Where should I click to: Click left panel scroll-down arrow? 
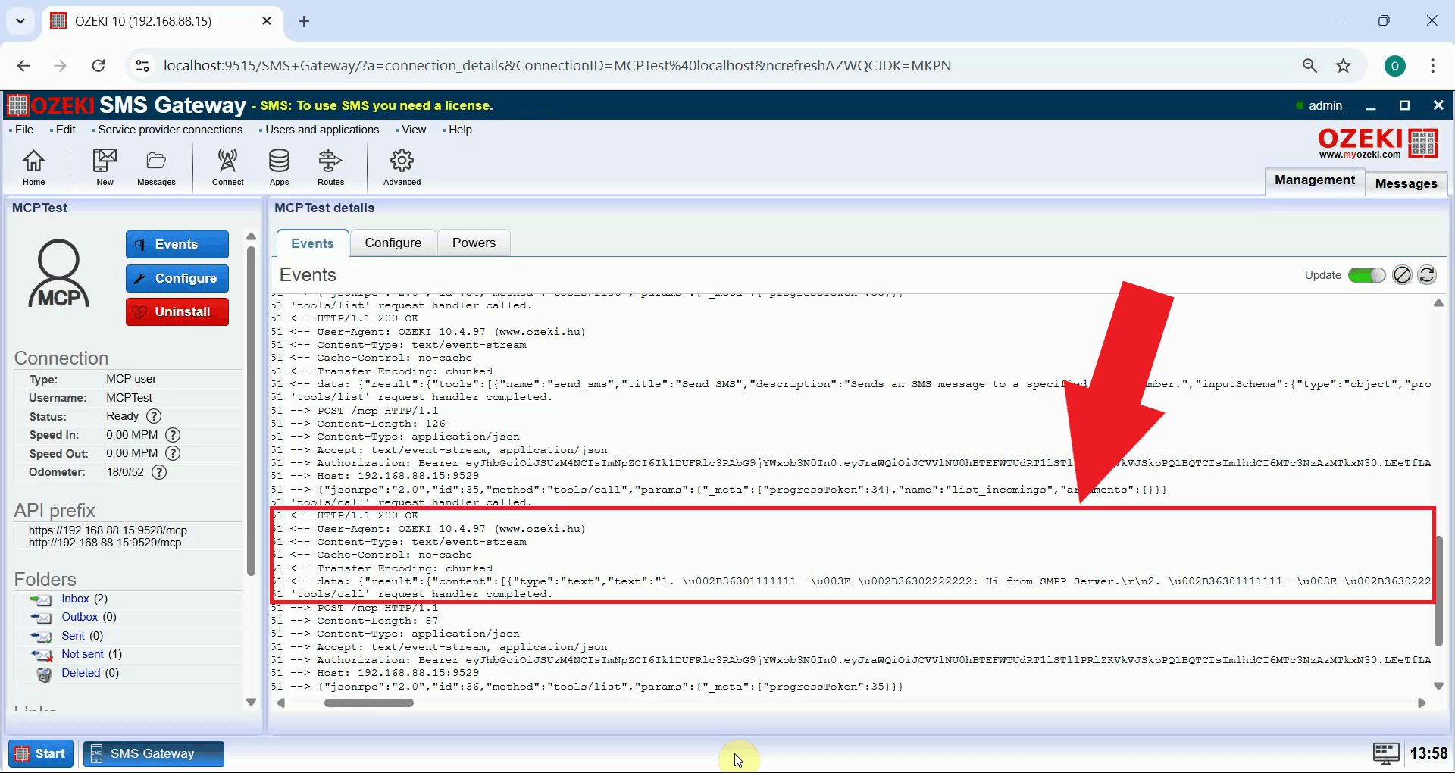(x=252, y=703)
